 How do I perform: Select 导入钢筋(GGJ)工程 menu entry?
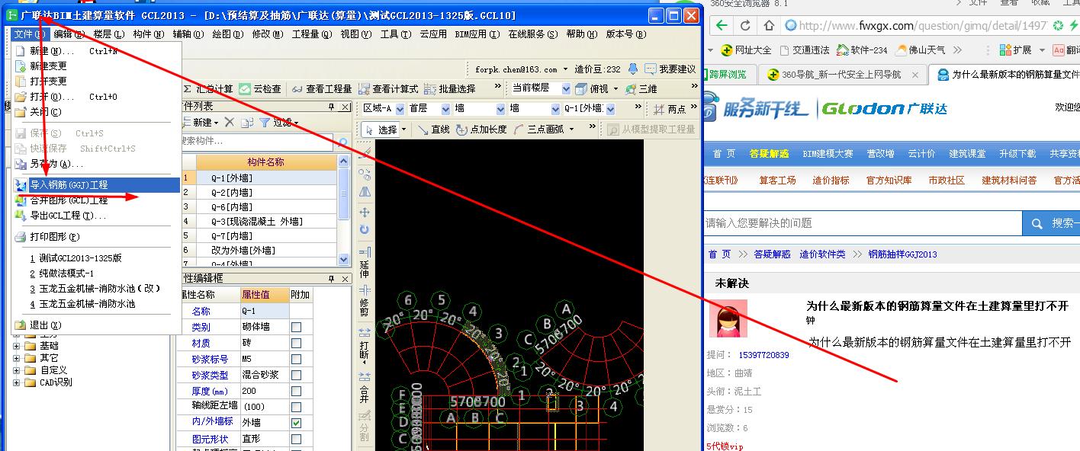(x=95, y=184)
